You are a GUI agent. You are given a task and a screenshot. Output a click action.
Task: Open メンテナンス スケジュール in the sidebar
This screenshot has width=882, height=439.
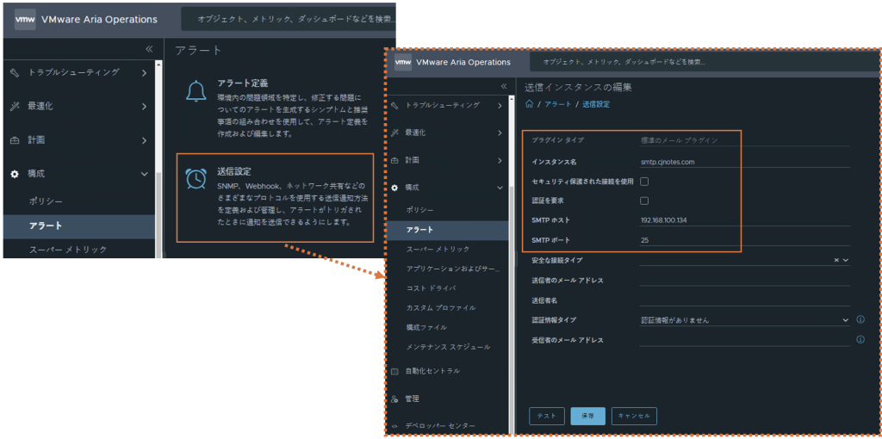click(x=447, y=347)
